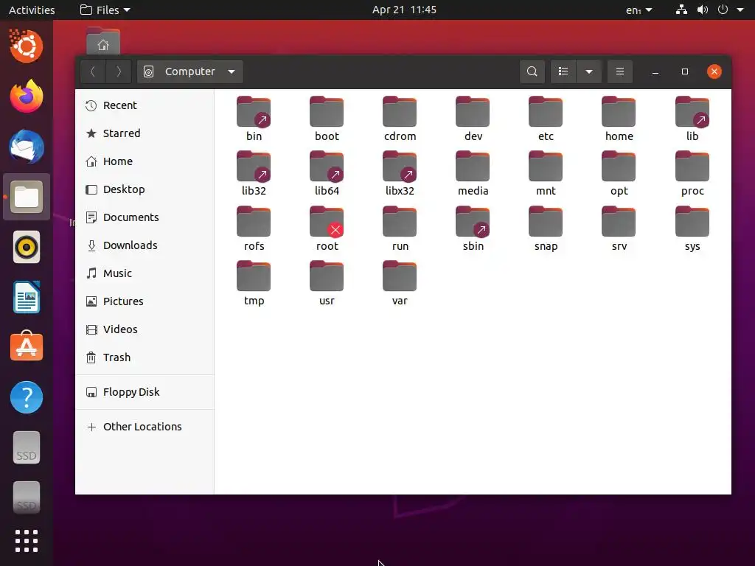The width and height of the screenshot is (755, 566).
Task: Open Videos in the sidebar
Action: click(145, 329)
